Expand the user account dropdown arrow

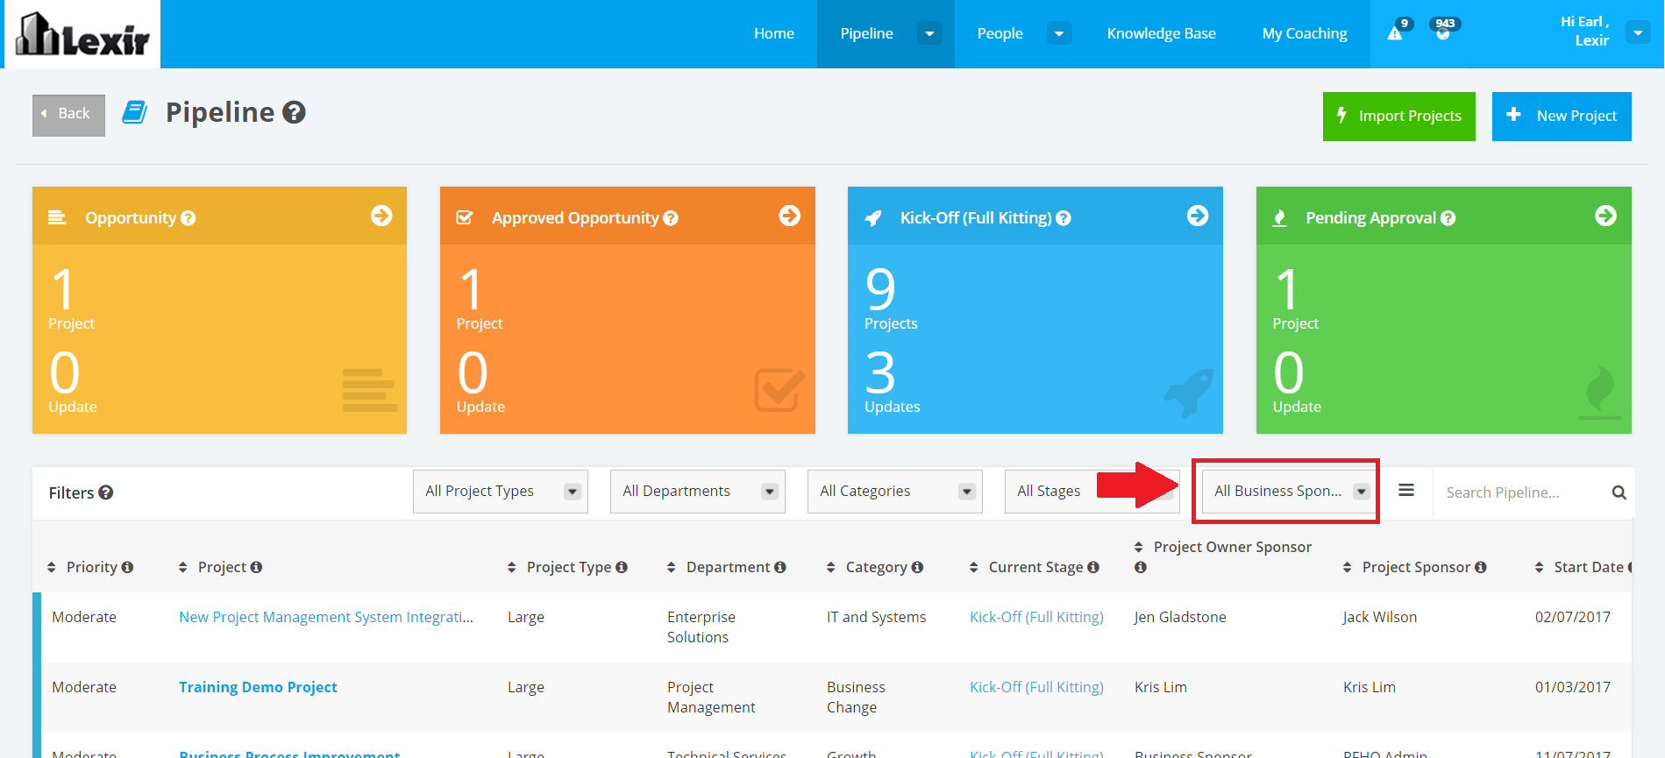1638,32
